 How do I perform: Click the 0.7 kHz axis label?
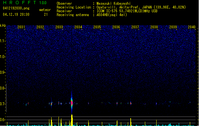[3, 104]
